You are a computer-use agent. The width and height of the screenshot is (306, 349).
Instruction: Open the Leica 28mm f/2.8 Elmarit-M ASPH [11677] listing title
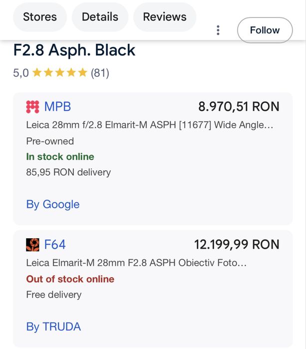point(150,125)
